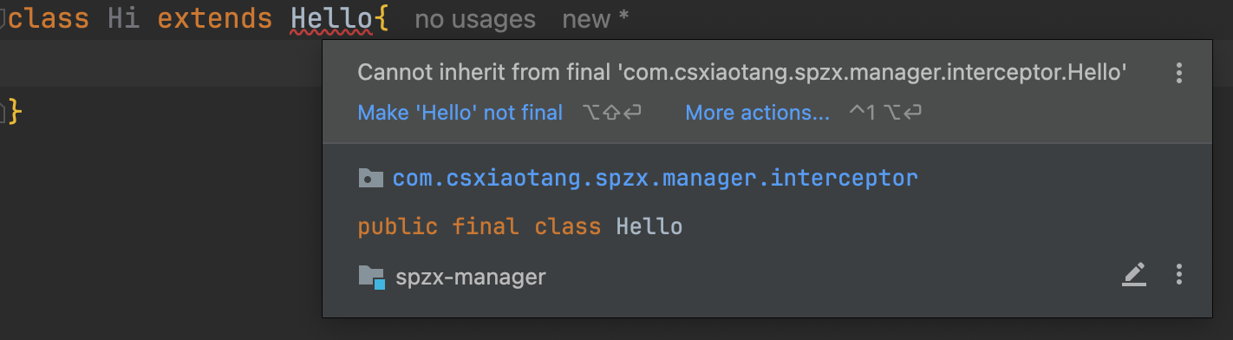Click the class keyword at the line start

(48, 19)
